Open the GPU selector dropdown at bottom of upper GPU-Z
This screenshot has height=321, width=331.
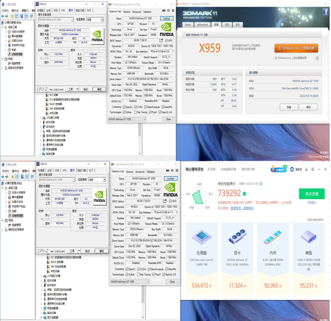coord(127,119)
